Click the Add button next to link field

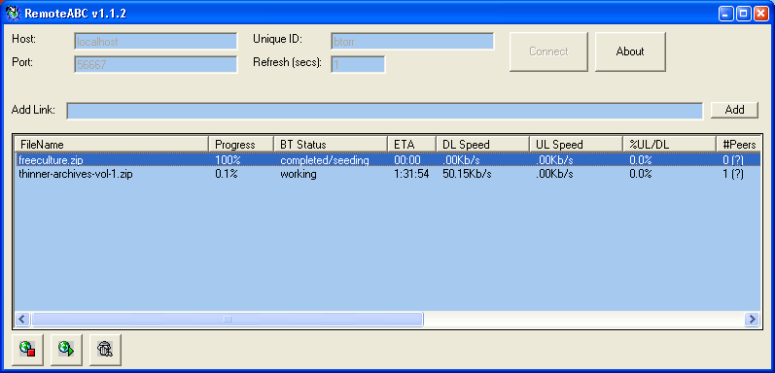[734, 110]
